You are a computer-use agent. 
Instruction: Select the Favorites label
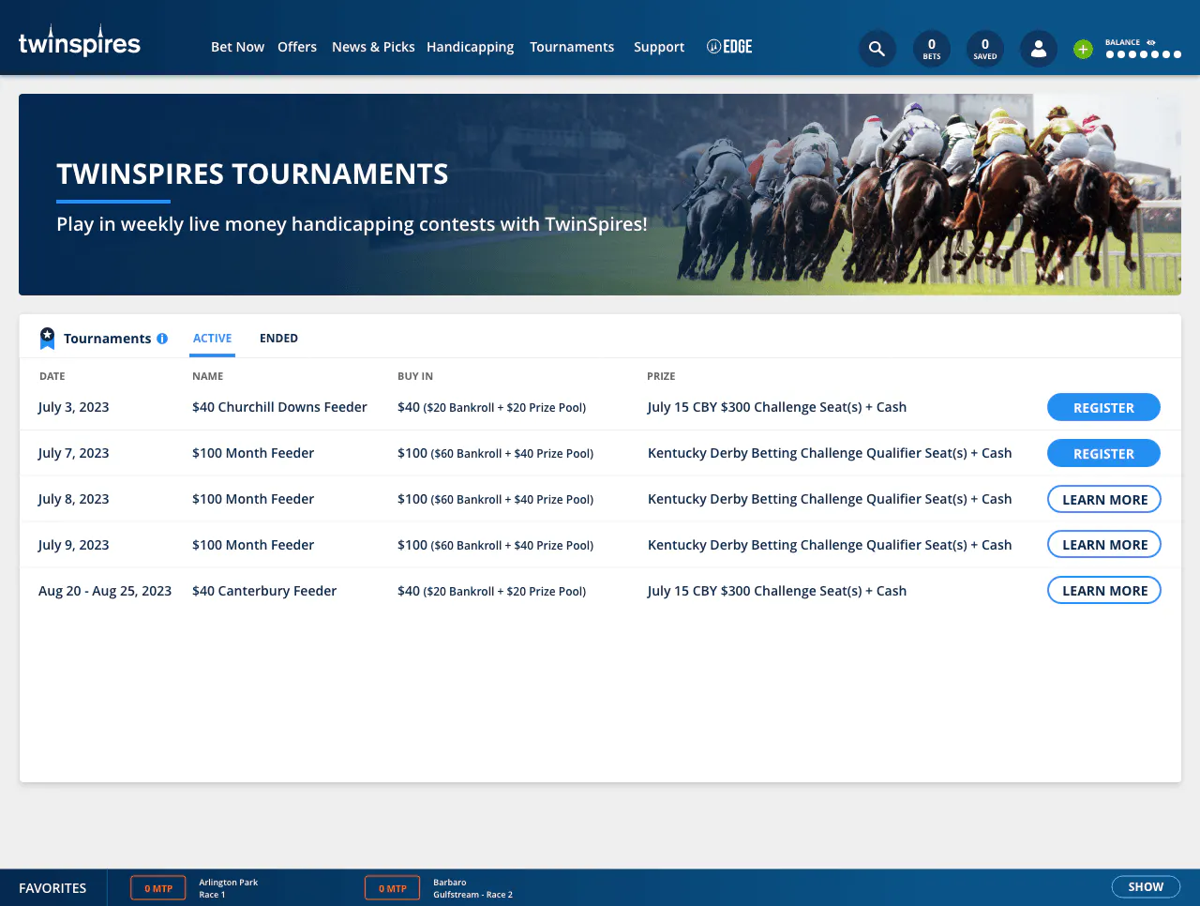click(52, 888)
